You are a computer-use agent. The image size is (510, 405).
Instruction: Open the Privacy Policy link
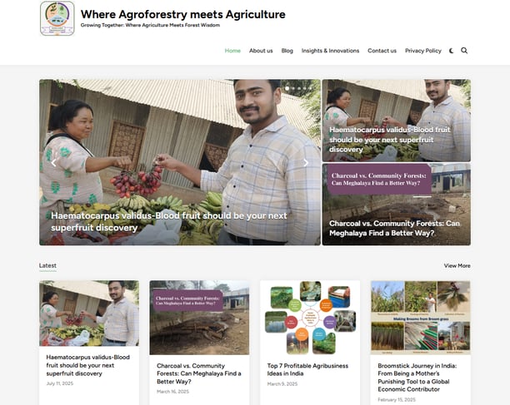pyautogui.click(x=423, y=51)
